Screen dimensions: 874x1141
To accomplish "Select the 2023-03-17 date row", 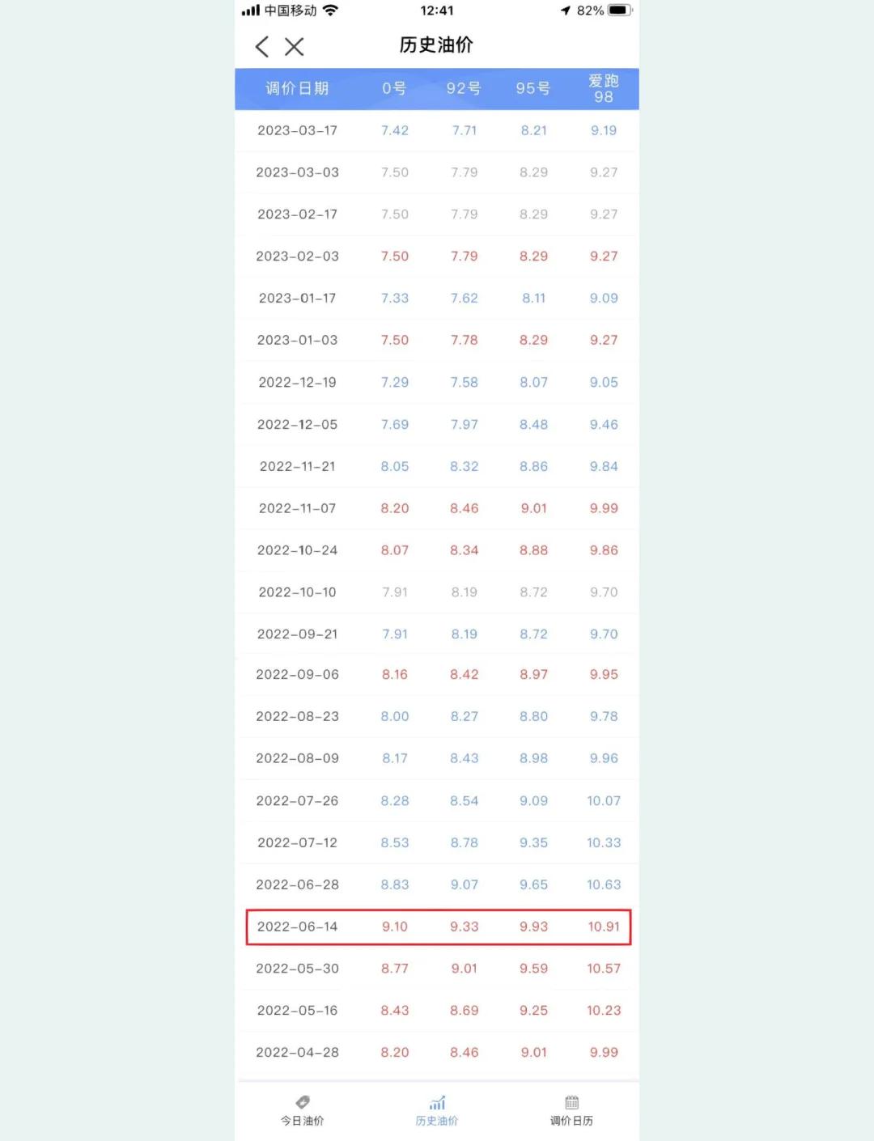I will pyautogui.click(x=437, y=130).
